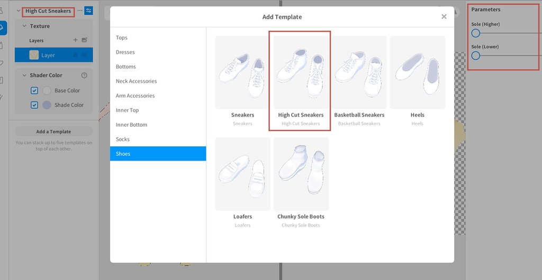Open the three-dot options menu for High Cut Sneakers
The image size is (542, 280).
(79, 11)
